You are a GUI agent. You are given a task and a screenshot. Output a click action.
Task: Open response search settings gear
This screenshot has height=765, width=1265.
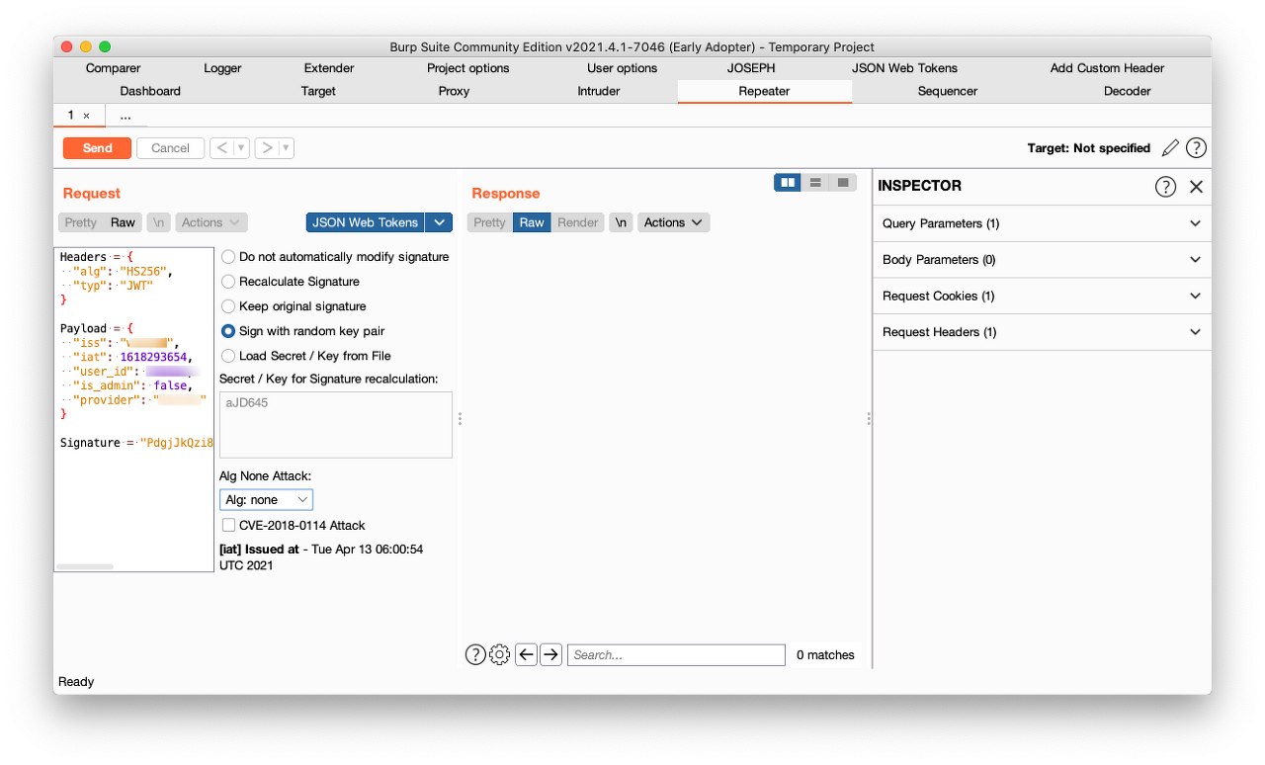coord(499,654)
